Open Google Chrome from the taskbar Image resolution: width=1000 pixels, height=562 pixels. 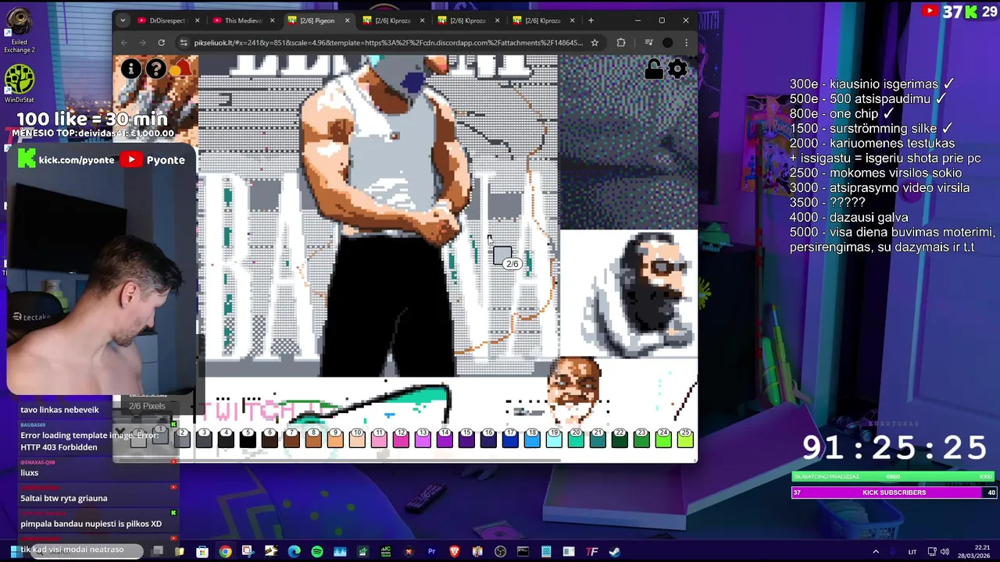point(225,552)
